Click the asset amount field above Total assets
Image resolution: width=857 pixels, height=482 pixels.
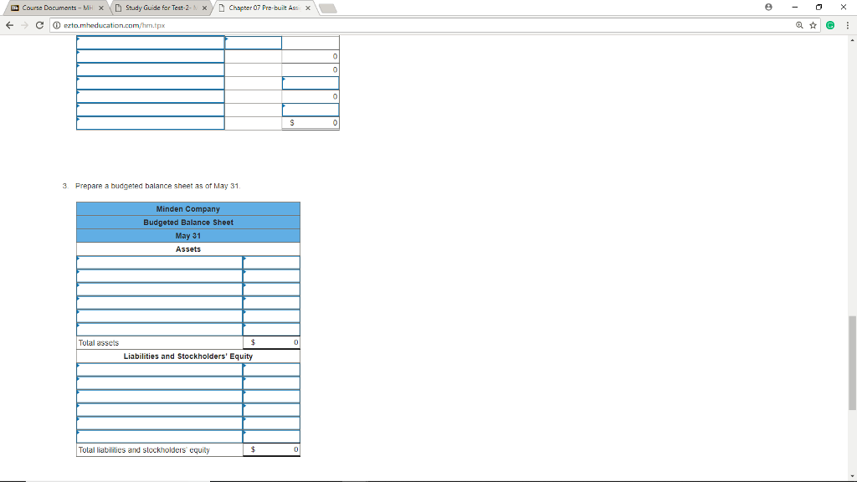272,330
